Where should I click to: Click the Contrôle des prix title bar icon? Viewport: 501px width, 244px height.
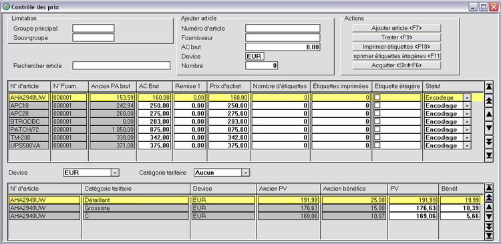click(x=6, y=7)
